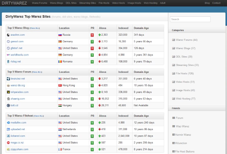227x154 pixels.
Task: Open the Streaming Sites top menu item
Action: 88,3
